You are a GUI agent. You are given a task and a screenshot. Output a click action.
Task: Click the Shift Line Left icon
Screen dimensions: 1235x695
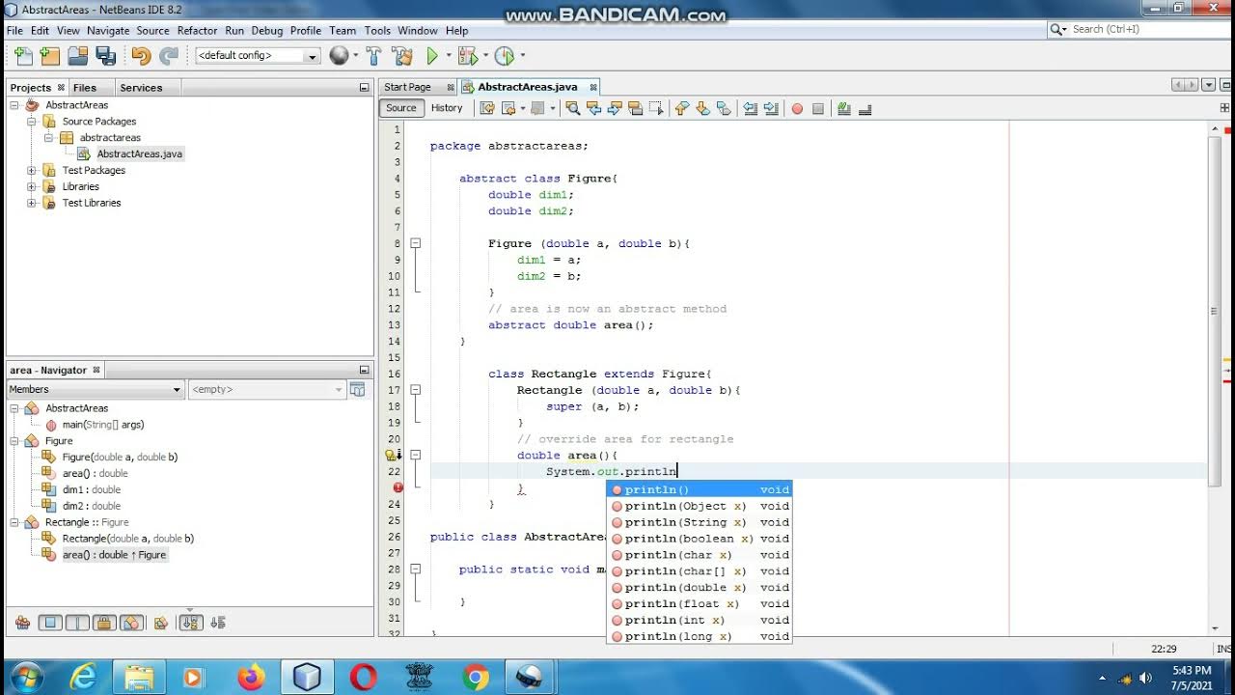click(750, 108)
